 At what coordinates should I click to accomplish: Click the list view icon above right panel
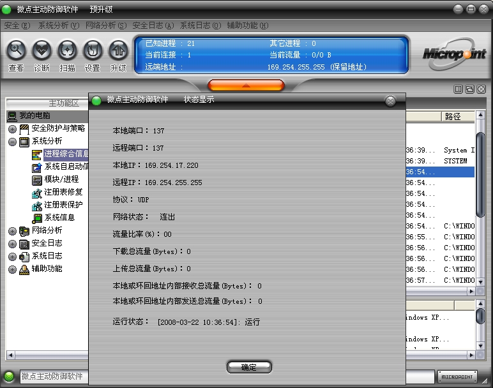coord(459,89)
